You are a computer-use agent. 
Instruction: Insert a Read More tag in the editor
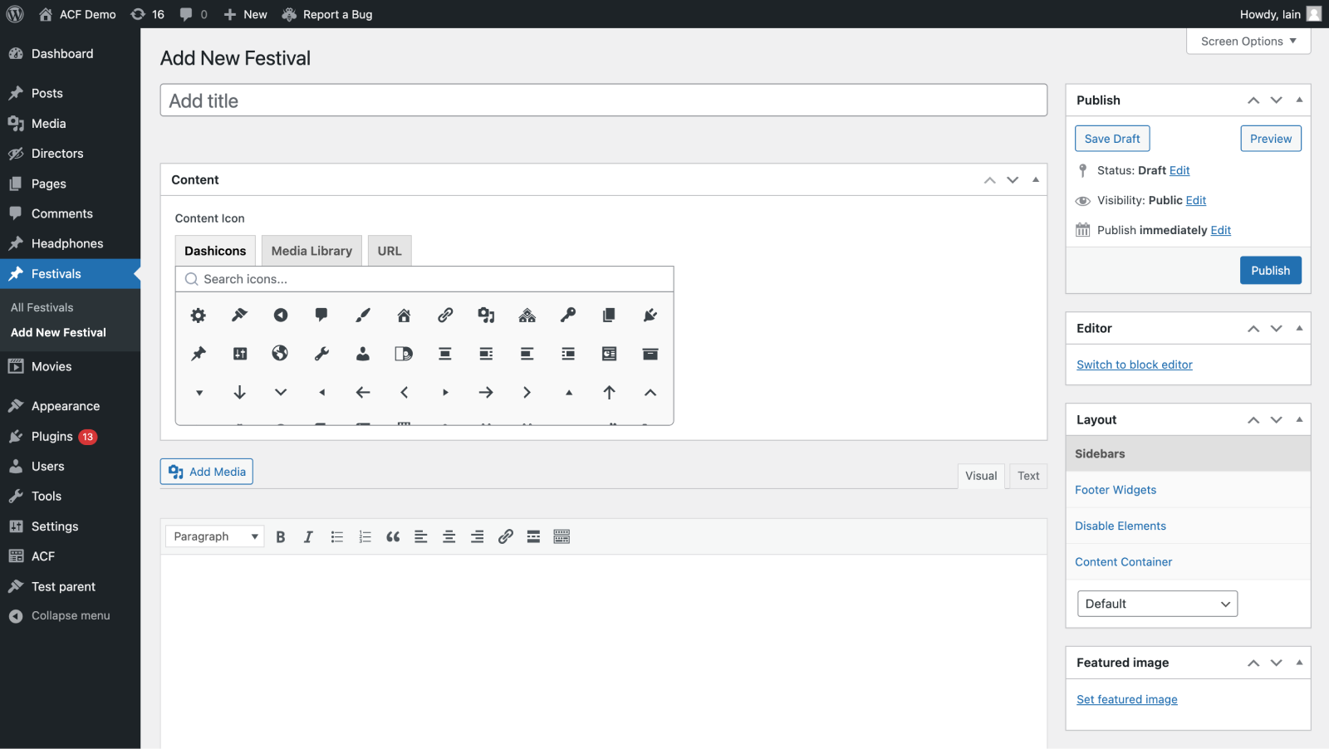click(533, 536)
